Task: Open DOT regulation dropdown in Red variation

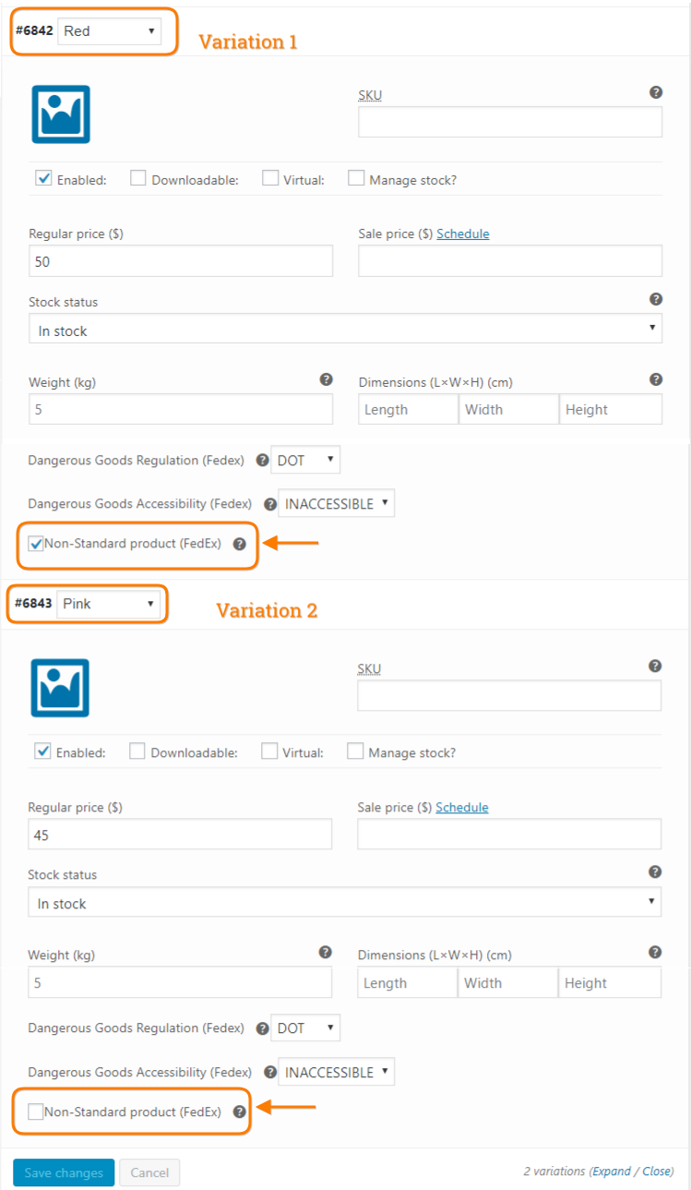Action: (305, 460)
